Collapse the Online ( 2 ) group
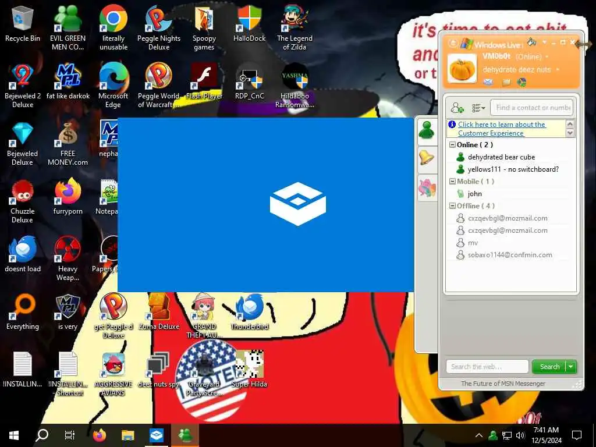 coord(452,145)
